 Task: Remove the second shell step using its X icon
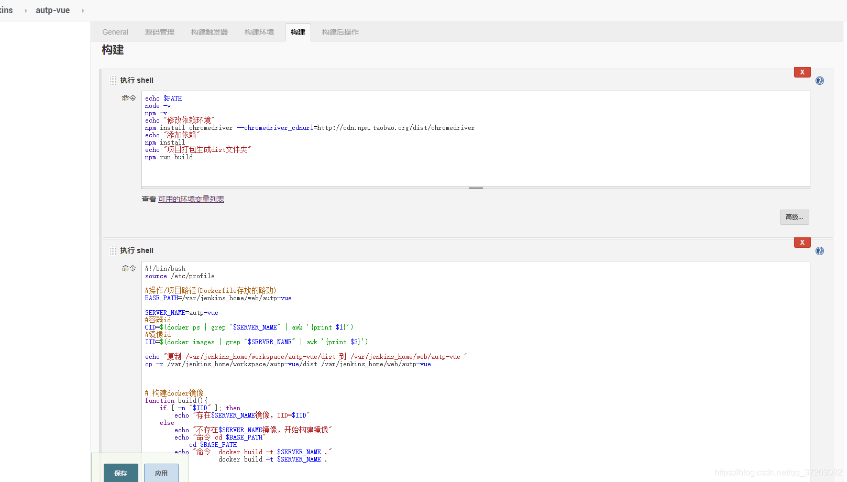(802, 242)
